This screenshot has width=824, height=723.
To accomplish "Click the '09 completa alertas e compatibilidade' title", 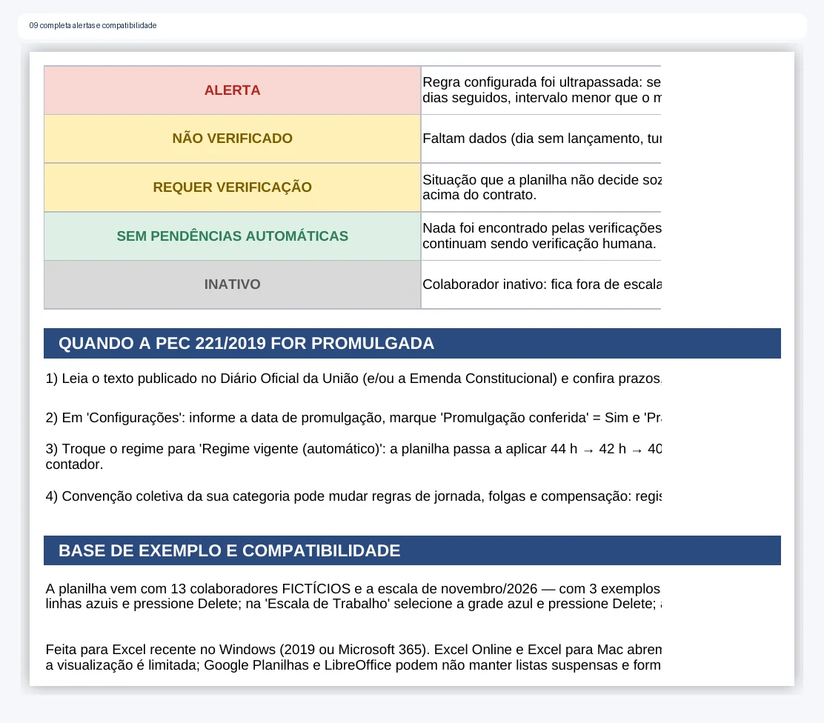I will [x=93, y=25].
